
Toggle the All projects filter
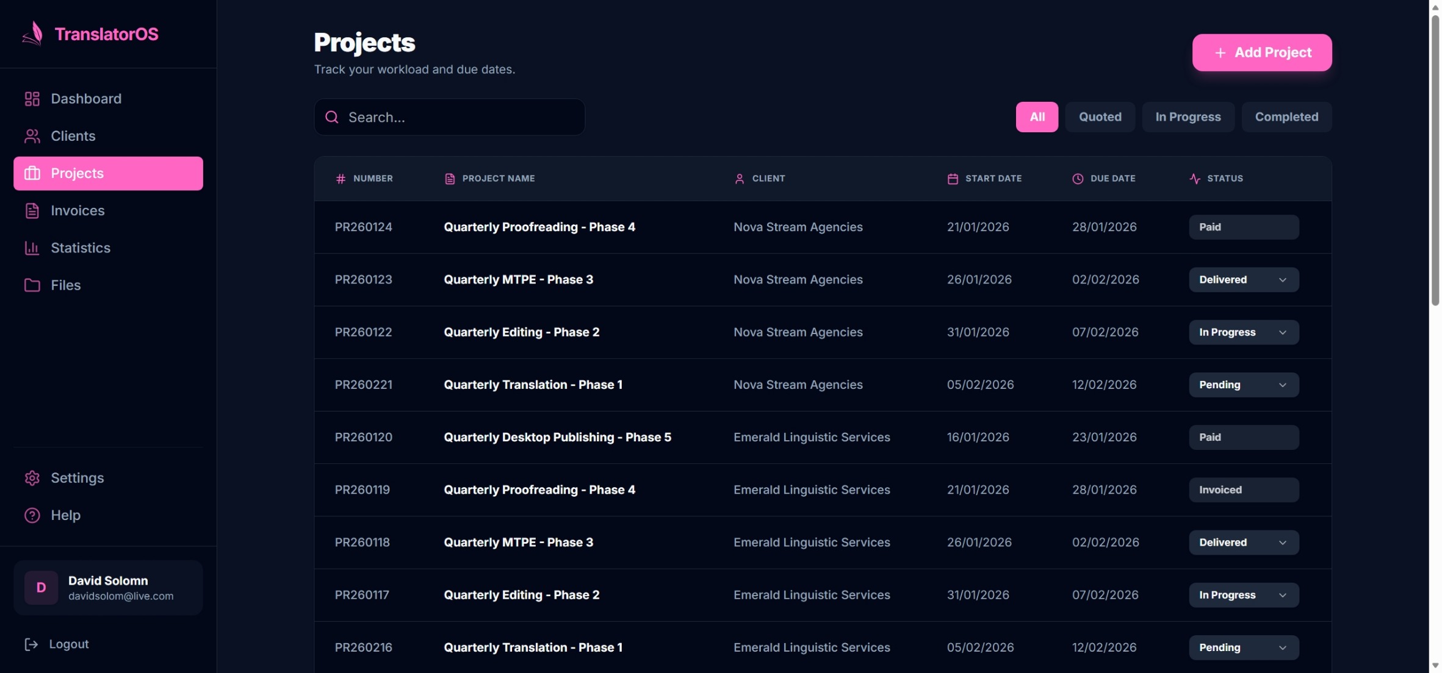tap(1037, 116)
